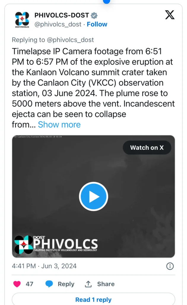Open the PHIVOLCS-DOST display name link
The width and height of the screenshot is (187, 305).
point(62,15)
